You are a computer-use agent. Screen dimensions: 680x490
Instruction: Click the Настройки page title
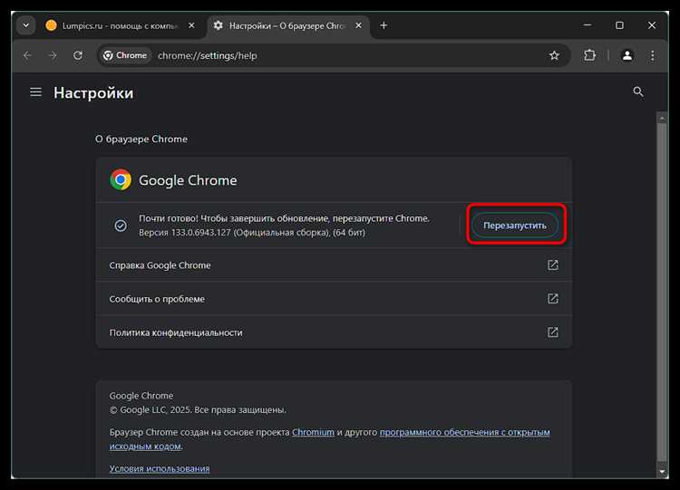93,93
